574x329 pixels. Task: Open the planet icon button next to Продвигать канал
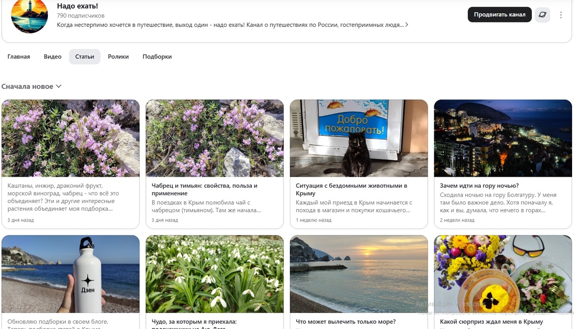pyautogui.click(x=542, y=15)
